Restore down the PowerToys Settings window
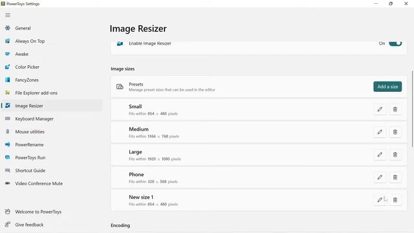 [391, 4]
